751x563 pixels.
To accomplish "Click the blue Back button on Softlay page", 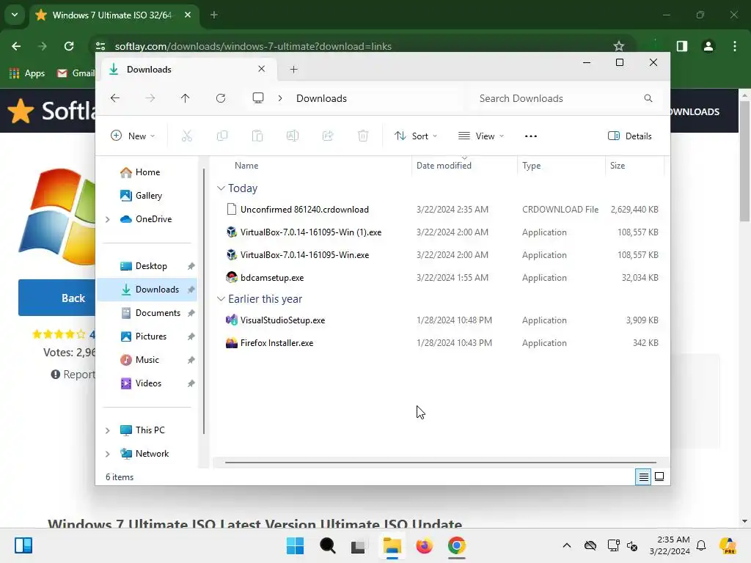I will coord(56,298).
